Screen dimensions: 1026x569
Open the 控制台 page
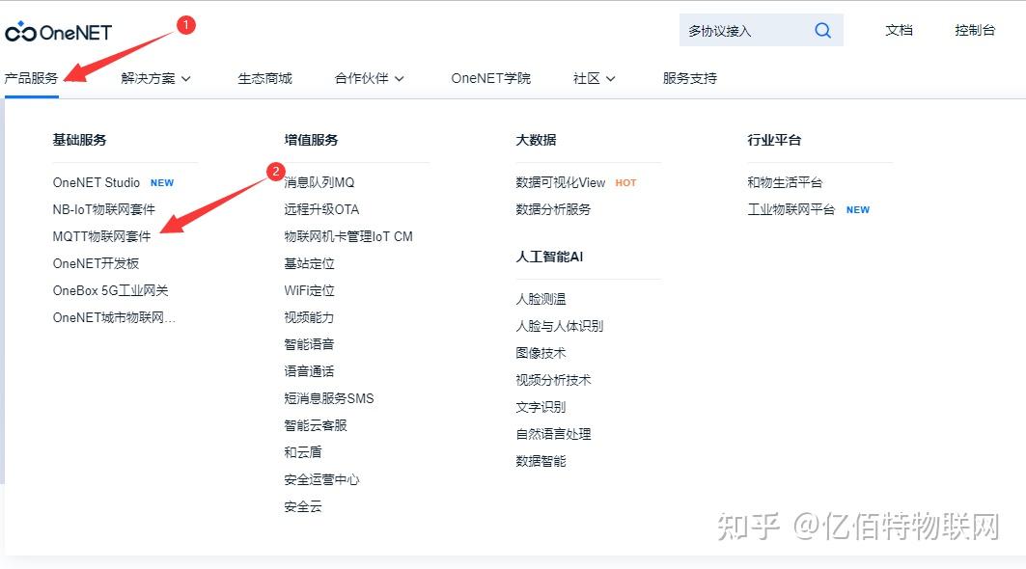[x=975, y=30]
